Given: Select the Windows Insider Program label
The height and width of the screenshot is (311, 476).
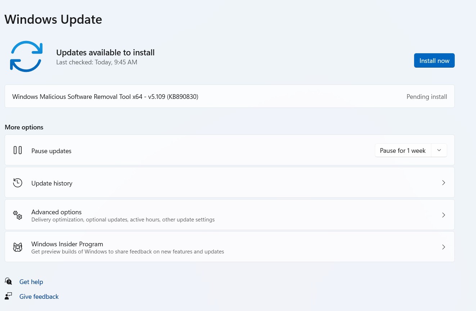Looking at the screenshot, I should 67,244.
